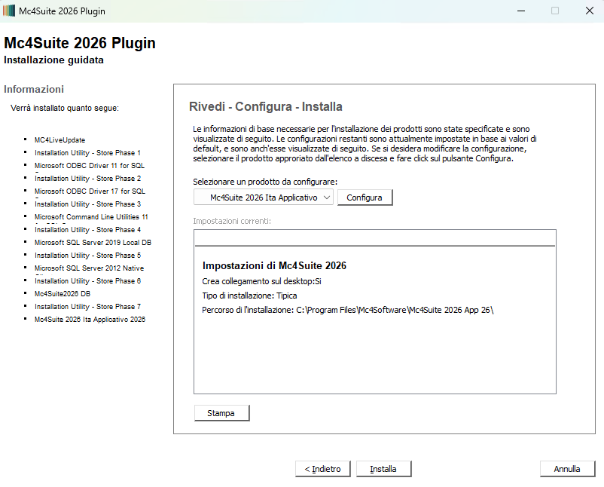Click inside the Impostazioni correnti settings box
The image size is (604, 487).
(x=374, y=354)
